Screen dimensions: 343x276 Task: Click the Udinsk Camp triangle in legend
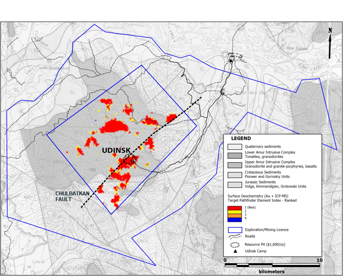tap(235, 251)
